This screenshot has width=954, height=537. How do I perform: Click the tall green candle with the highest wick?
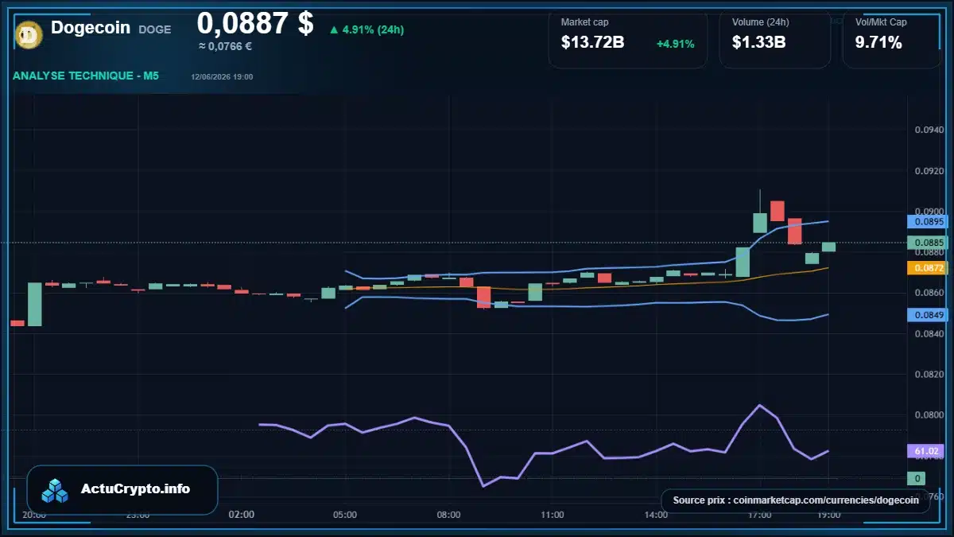760,222
